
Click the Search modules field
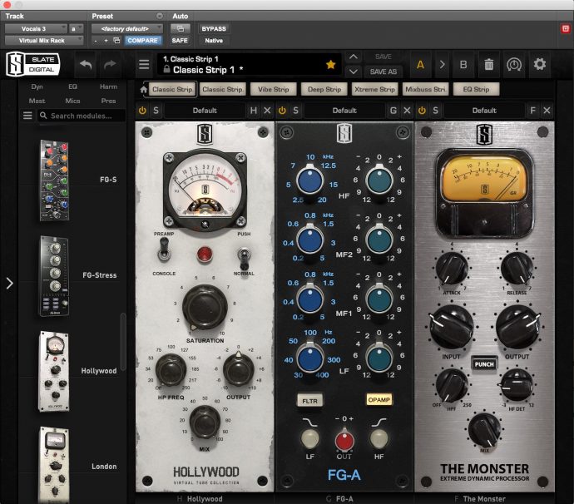(x=82, y=116)
